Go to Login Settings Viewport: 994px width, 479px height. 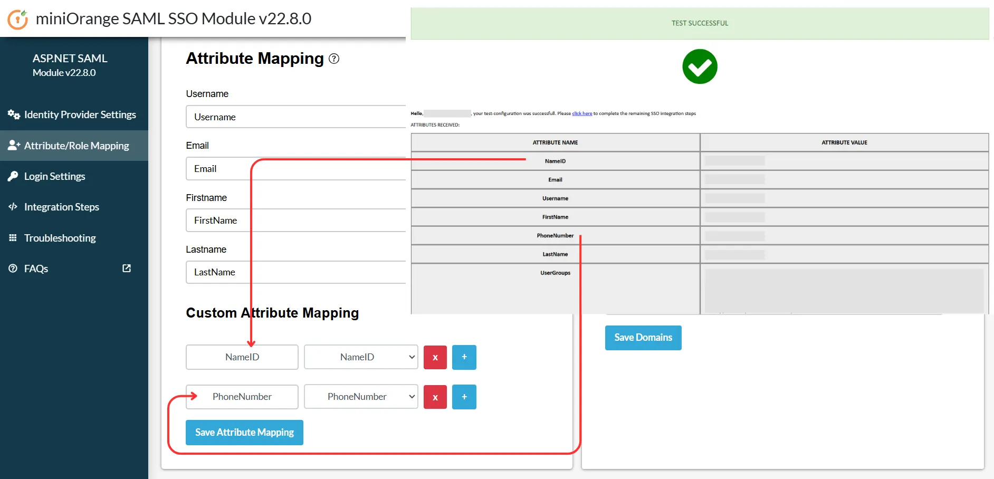pos(74,176)
